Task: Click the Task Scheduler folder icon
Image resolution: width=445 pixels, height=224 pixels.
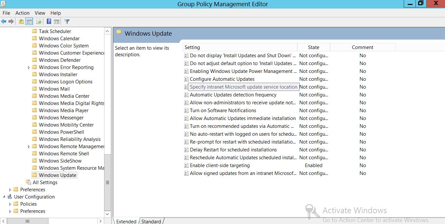Action: click(x=34, y=31)
